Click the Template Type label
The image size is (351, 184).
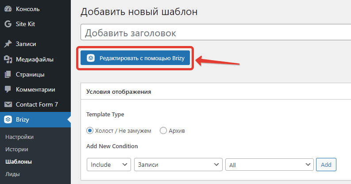tap(105, 114)
